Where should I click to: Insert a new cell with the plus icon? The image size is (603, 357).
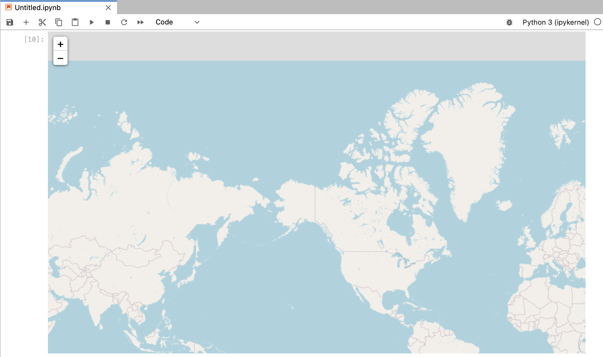(x=26, y=22)
